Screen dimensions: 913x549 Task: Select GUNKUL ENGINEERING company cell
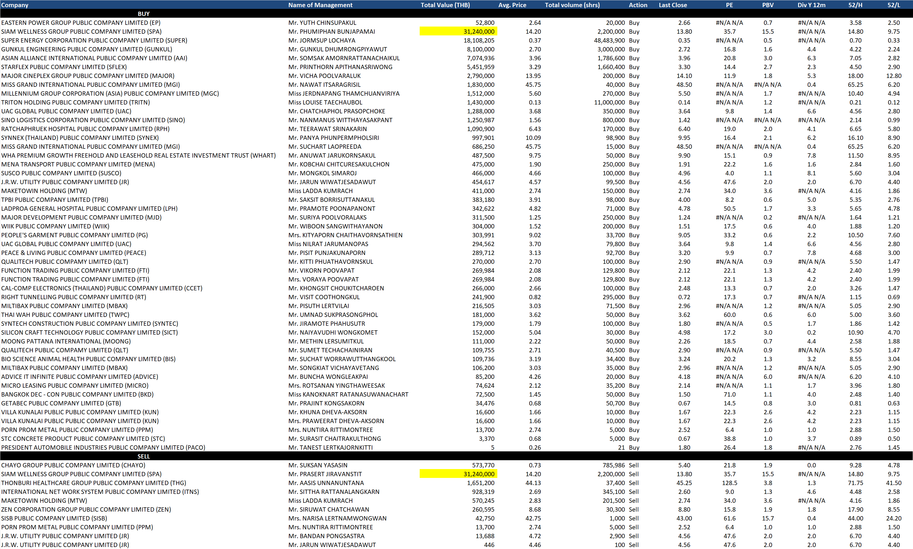[x=87, y=49]
